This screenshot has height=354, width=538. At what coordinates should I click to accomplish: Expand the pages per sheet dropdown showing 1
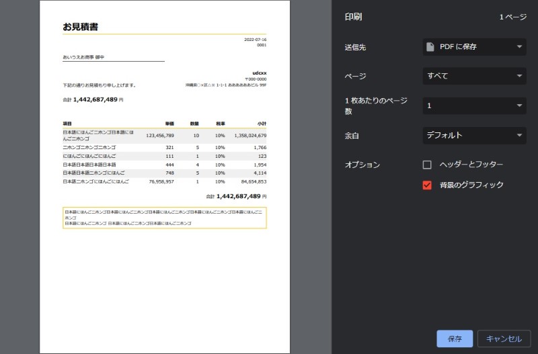click(x=474, y=105)
